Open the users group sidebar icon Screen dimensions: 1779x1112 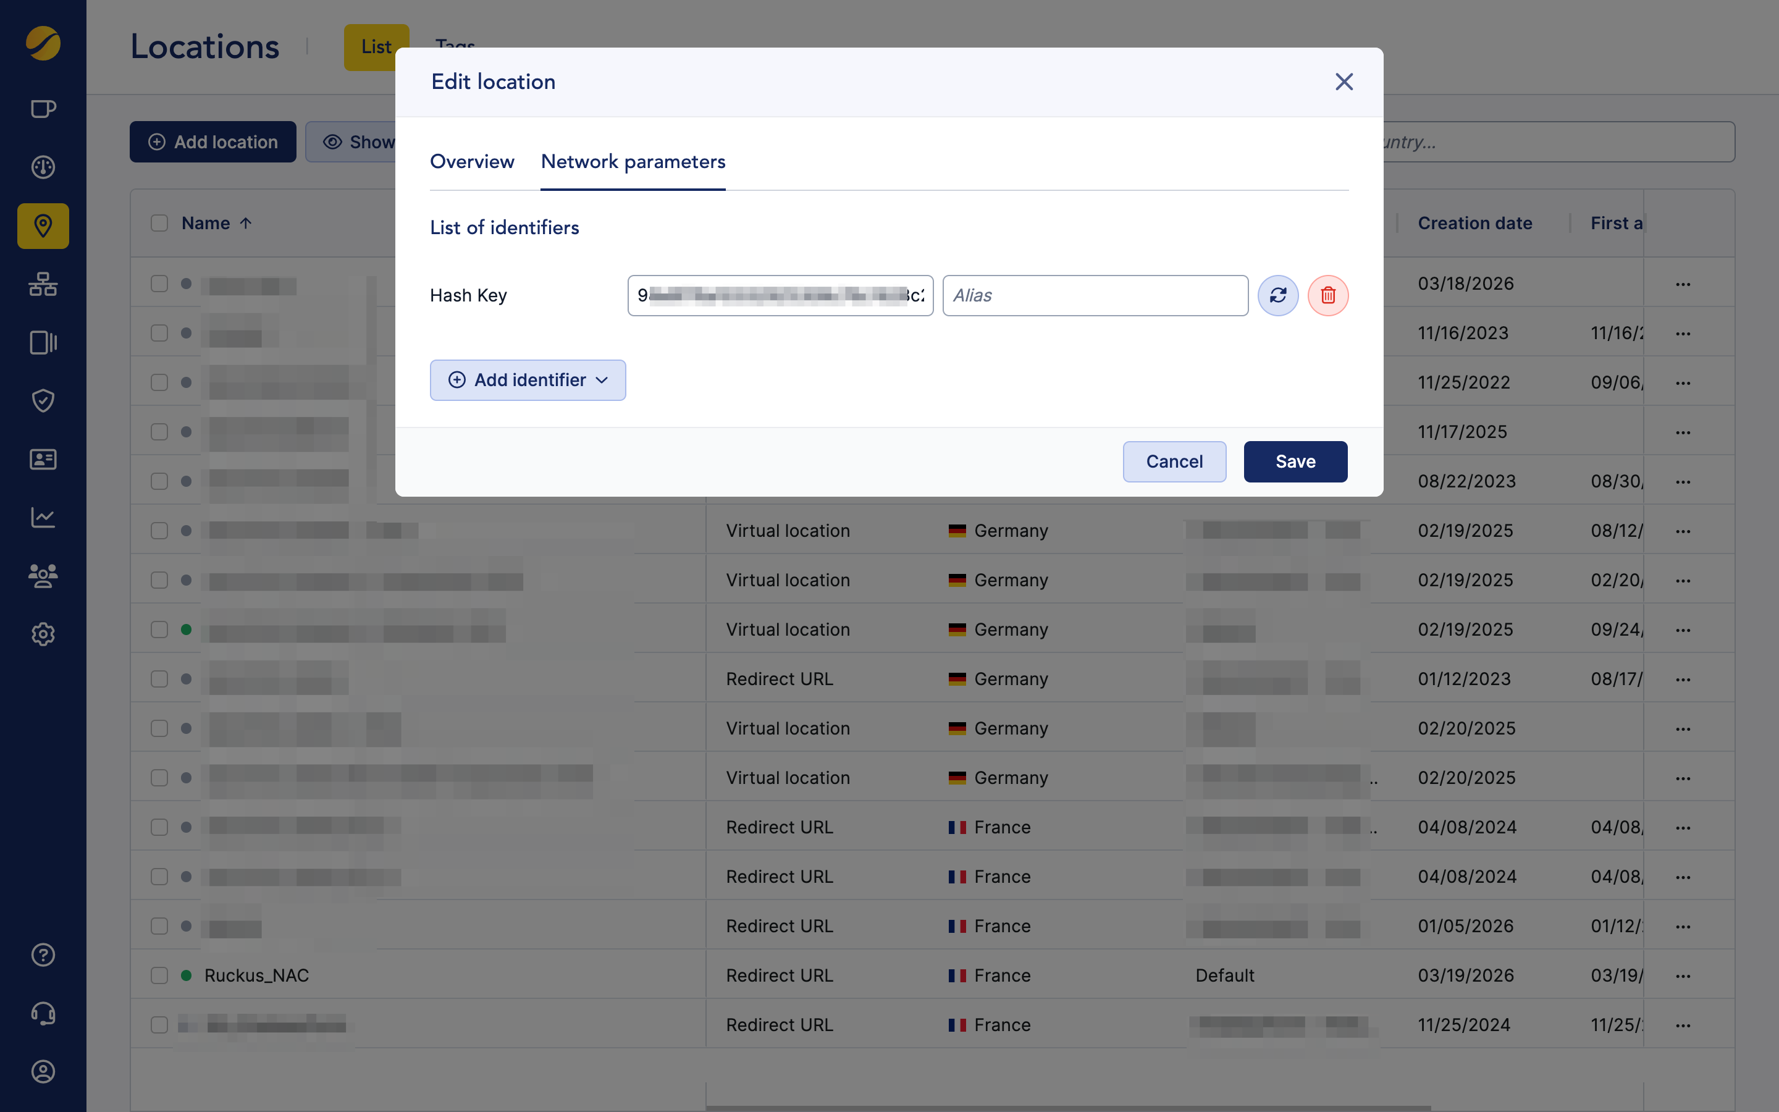(43, 575)
